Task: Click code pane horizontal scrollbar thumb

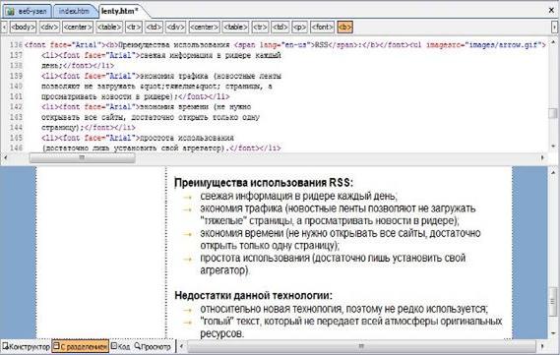Action: tap(82, 157)
